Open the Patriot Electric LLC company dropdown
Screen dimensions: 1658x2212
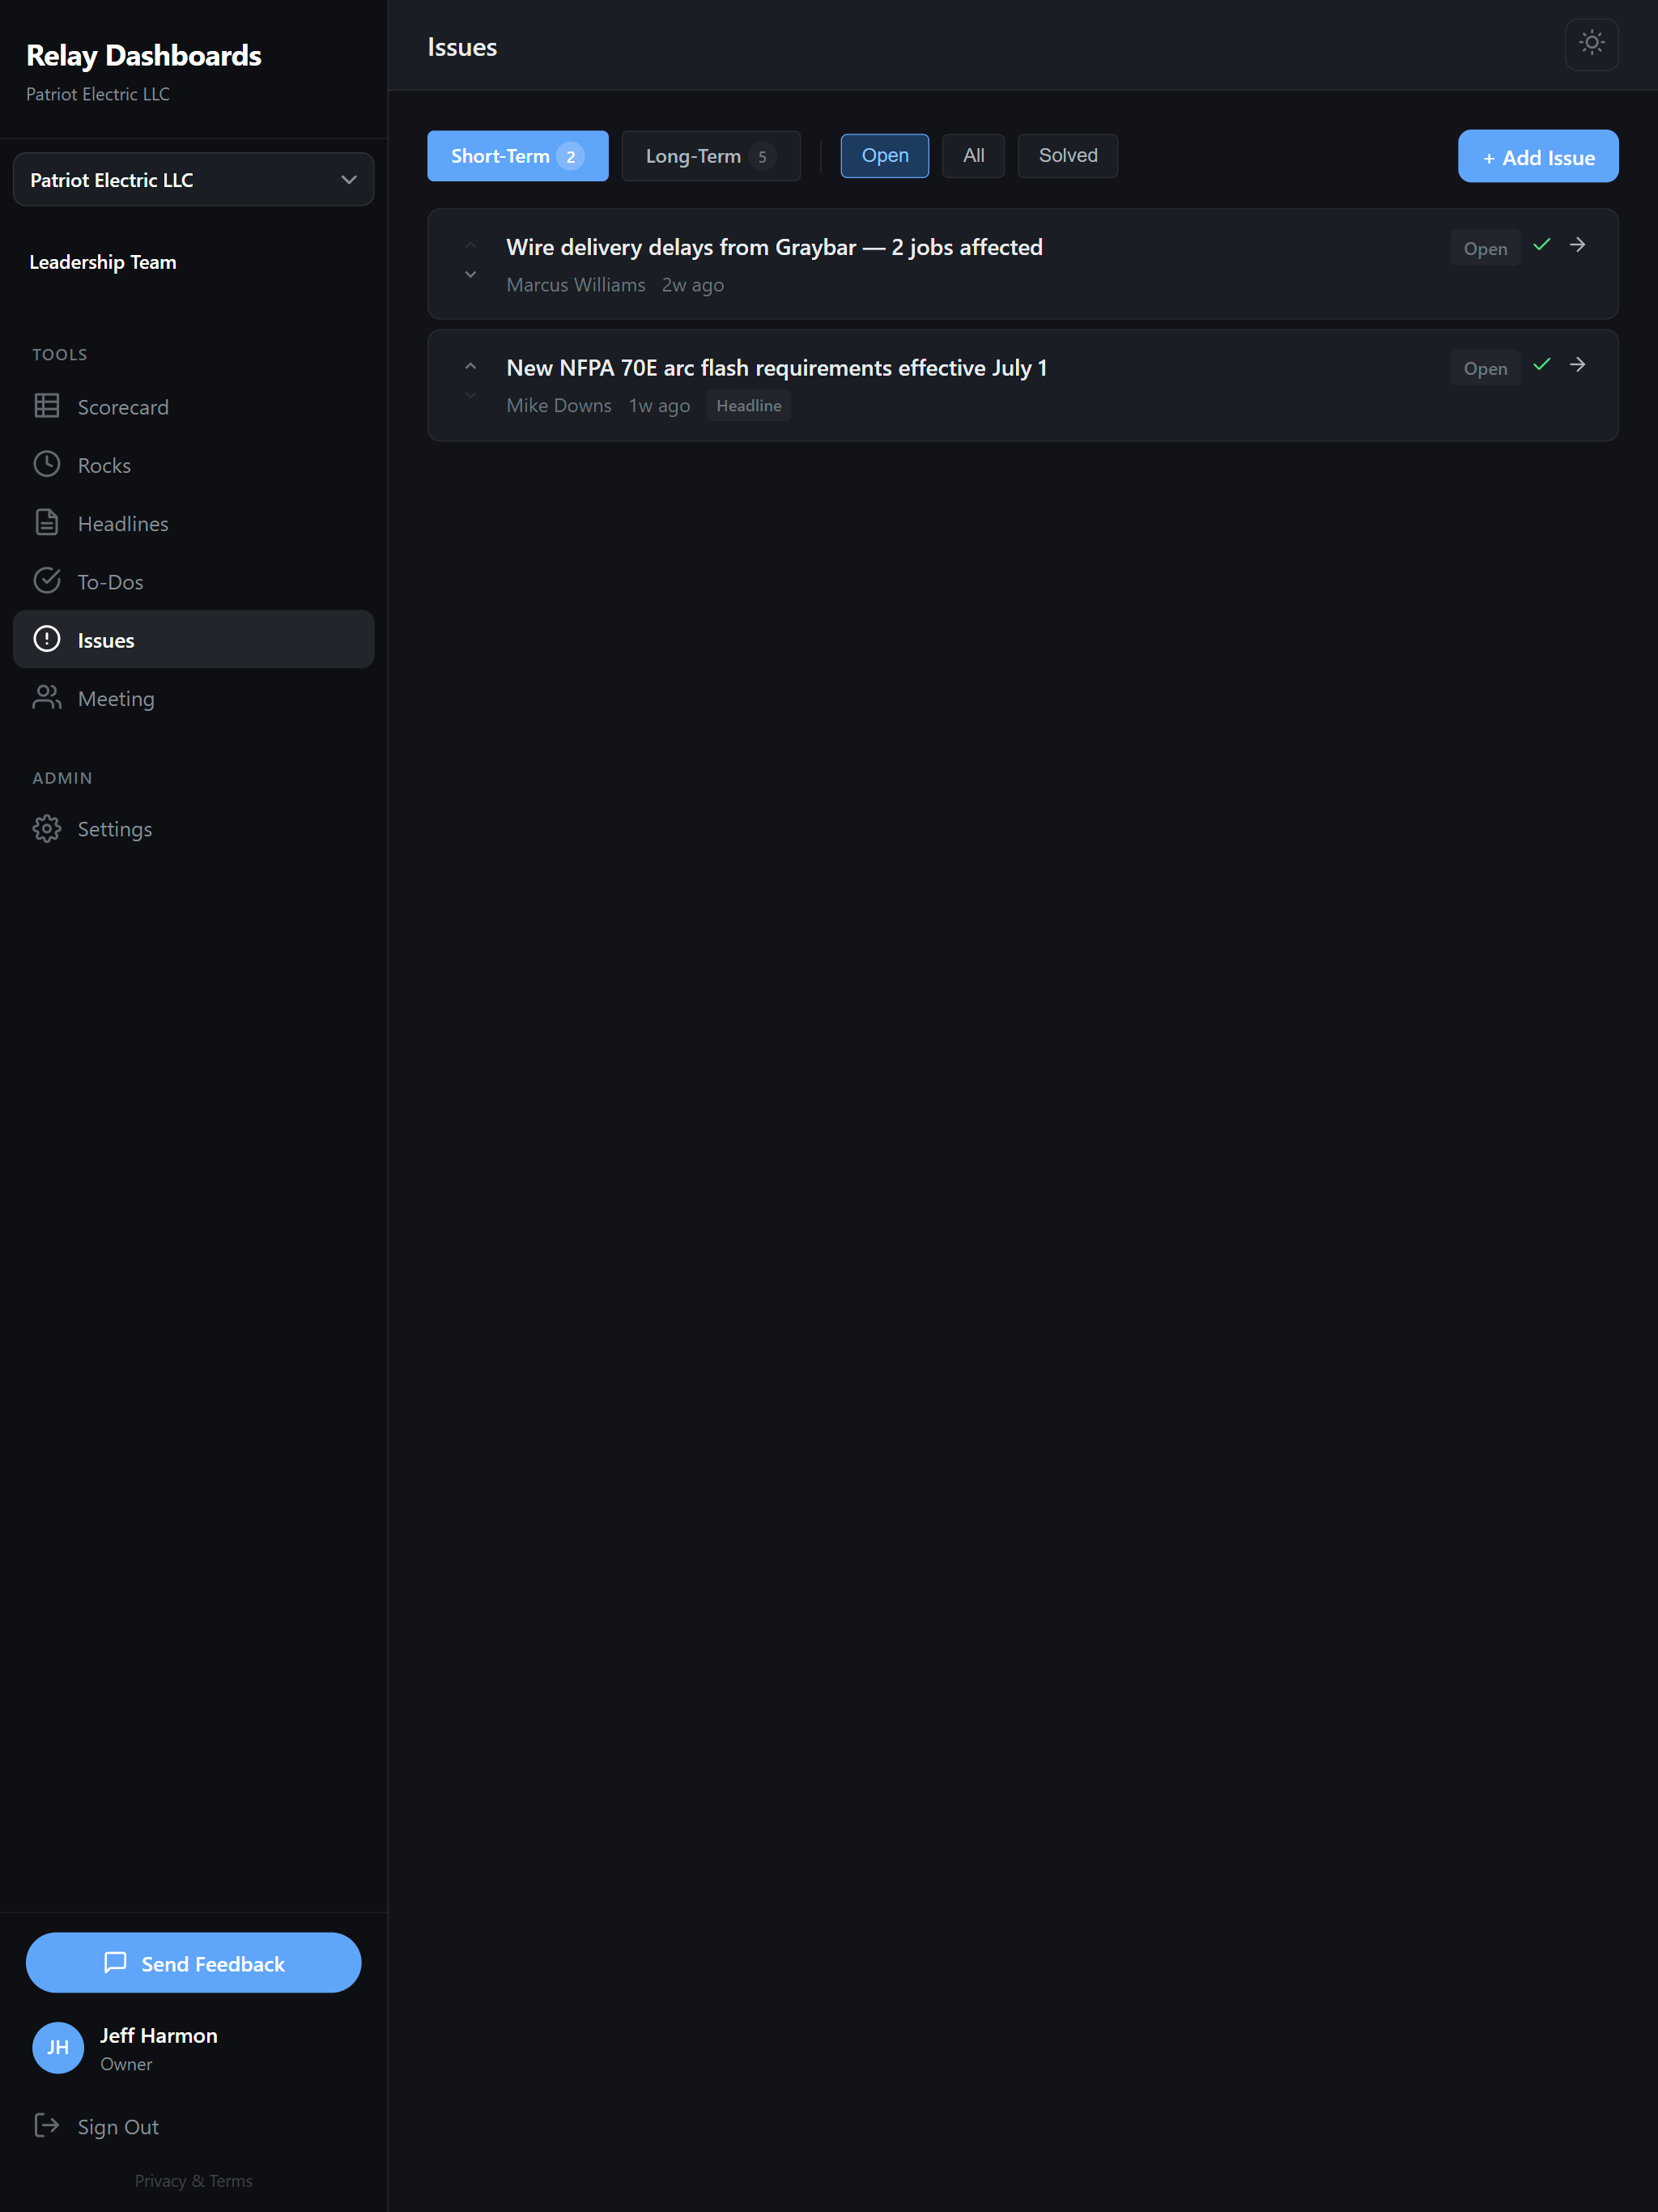[x=193, y=179]
